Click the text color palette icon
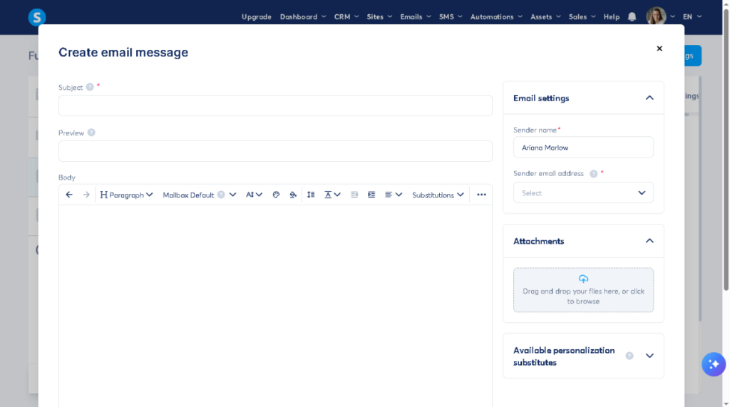730x407 pixels. click(276, 195)
